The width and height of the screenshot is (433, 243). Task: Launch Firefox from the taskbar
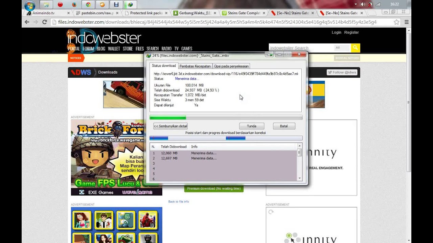74,5
